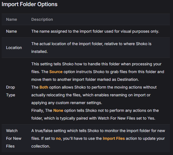The height and width of the screenshot is (155, 173).
Task: Select the Location row label
Action: [14, 48]
